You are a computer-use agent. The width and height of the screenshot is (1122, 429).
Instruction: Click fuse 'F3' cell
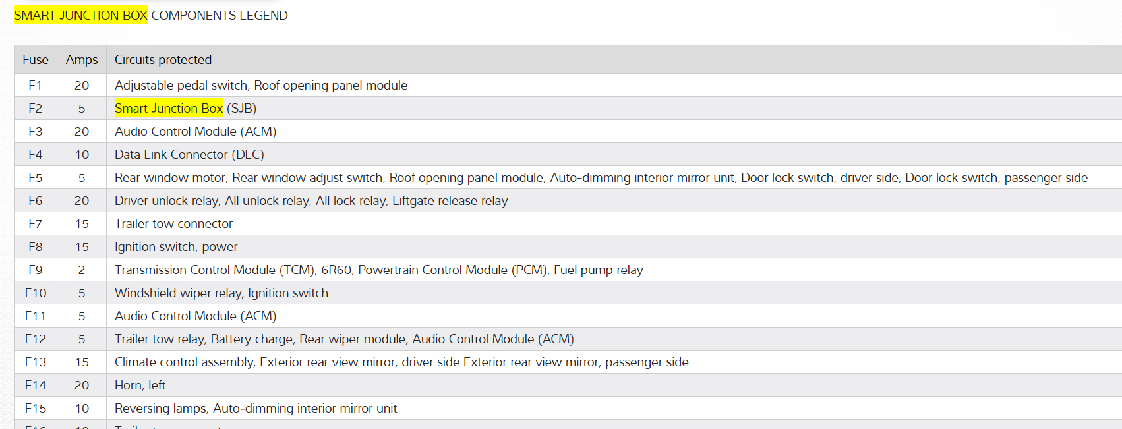pyautogui.click(x=36, y=131)
